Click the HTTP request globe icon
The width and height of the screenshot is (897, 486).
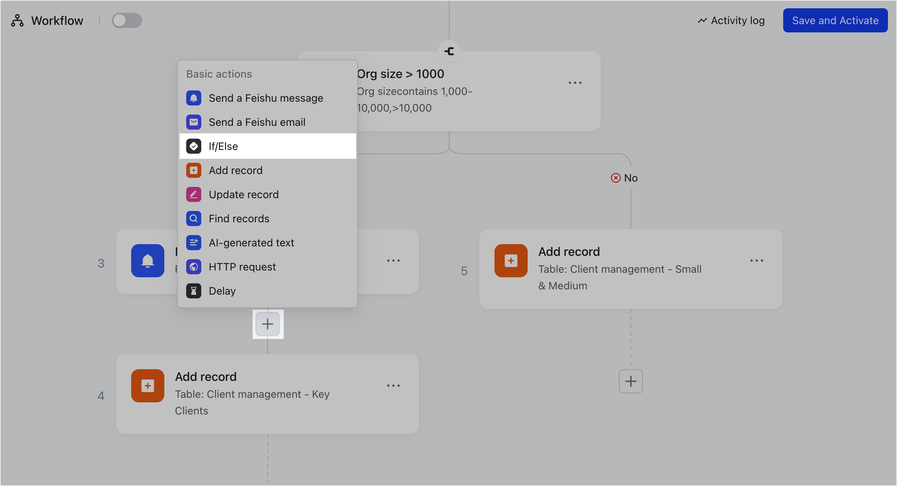(194, 266)
